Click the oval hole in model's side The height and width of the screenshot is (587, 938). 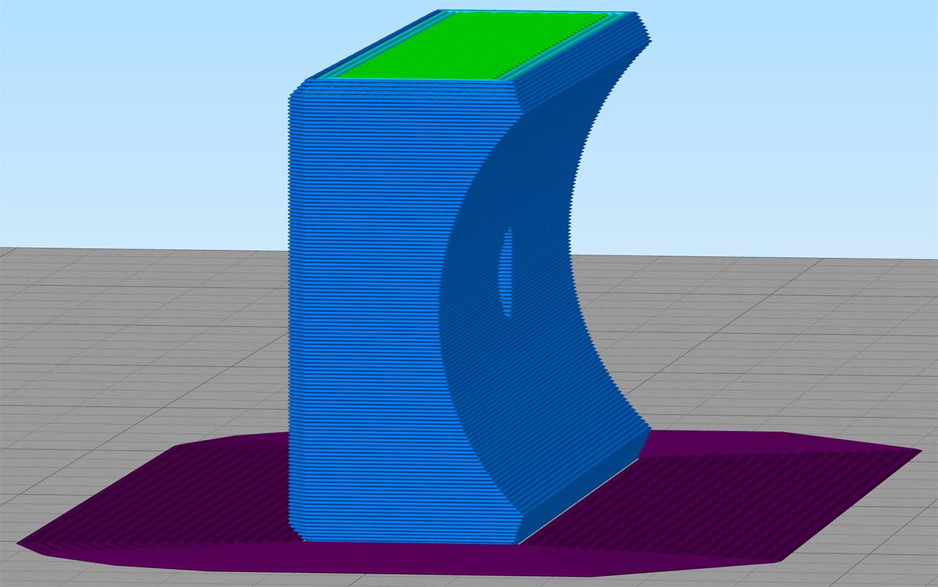[506, 272]
